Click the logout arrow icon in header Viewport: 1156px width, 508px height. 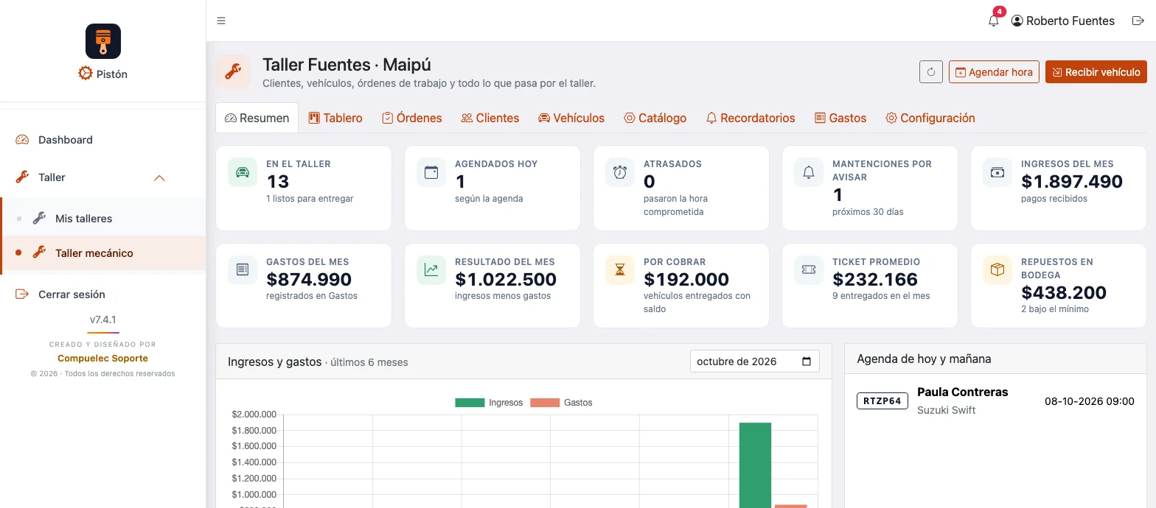click(x=1138, y=21)
